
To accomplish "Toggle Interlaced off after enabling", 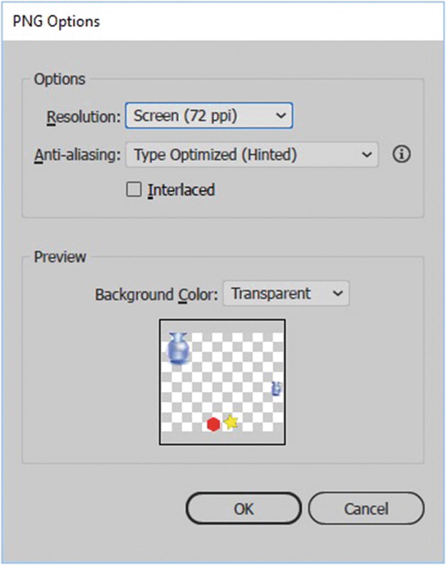I will (134, 189).
